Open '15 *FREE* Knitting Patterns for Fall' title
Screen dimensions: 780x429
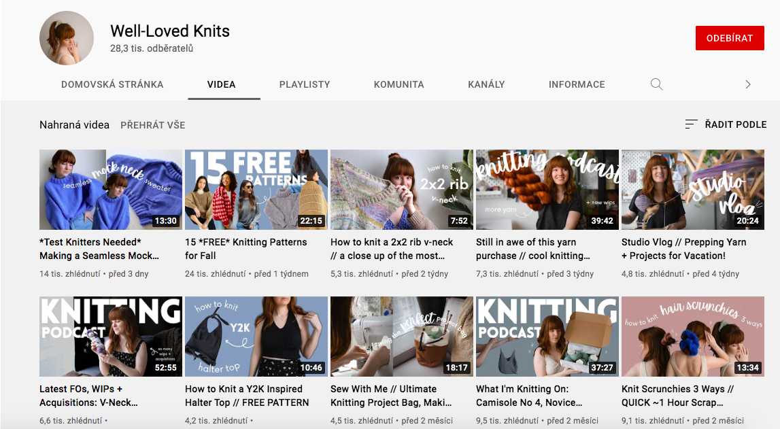pyautogui.click(x=246, y=249)
